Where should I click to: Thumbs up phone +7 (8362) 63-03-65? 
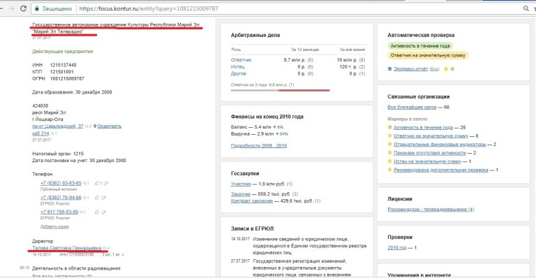[97, 183]
